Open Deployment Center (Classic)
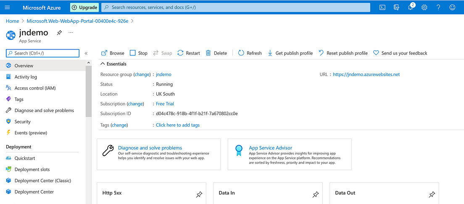This screenshot has height=204, width=464. tap(43, 180)
